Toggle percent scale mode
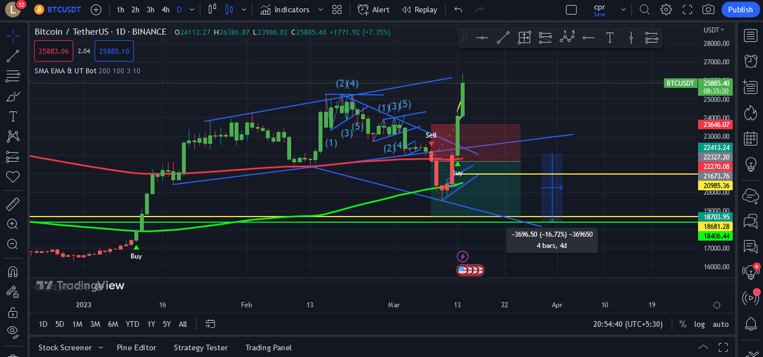The height and width of the screenshot is (357, 763). tap(683, 324)
